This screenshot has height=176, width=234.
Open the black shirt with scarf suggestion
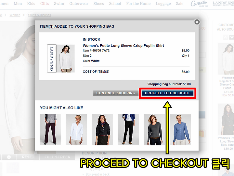tap(102, 130)
